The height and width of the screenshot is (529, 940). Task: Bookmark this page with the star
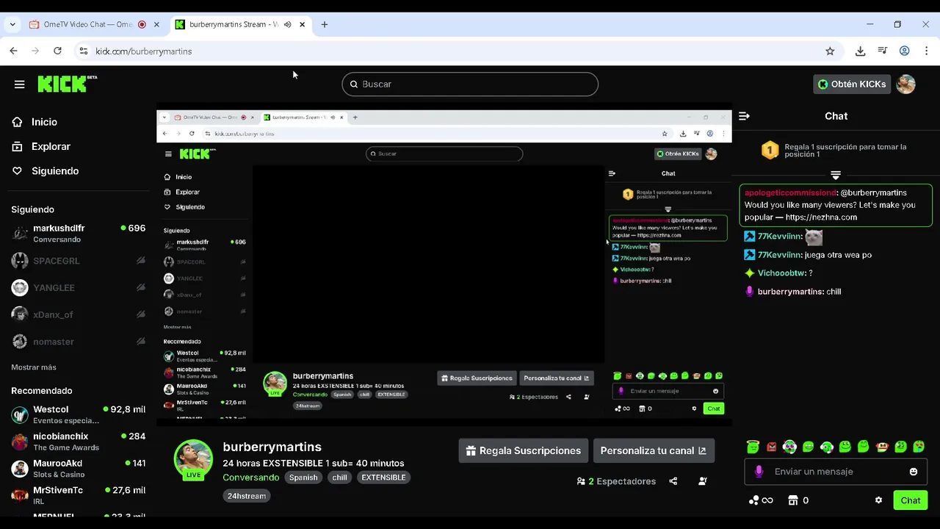(x=830, y=51)
